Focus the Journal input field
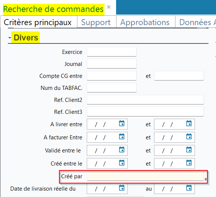 (x=112, y=64)
